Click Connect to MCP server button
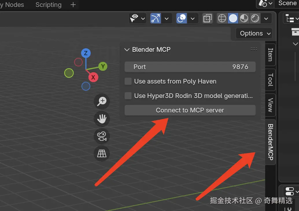 (190, 110)
